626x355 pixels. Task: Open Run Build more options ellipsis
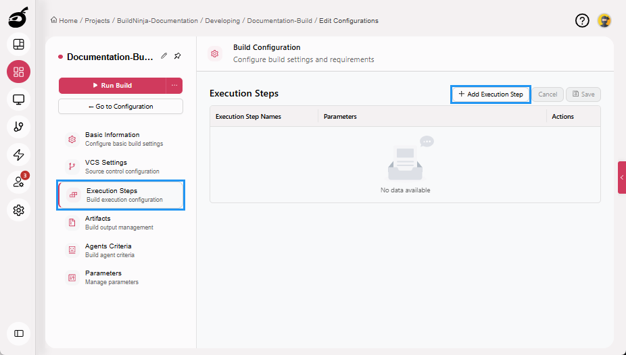(174, 86)
